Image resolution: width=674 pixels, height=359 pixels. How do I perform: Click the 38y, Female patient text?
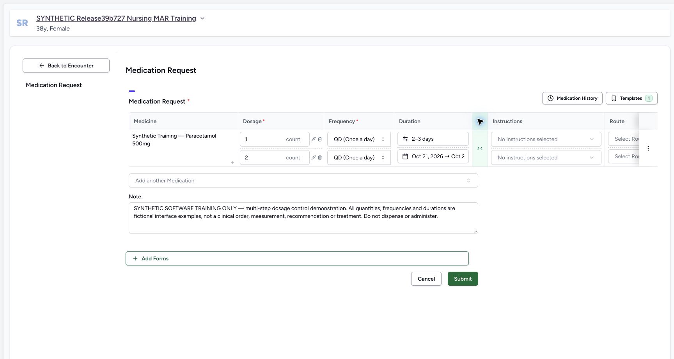53,28
